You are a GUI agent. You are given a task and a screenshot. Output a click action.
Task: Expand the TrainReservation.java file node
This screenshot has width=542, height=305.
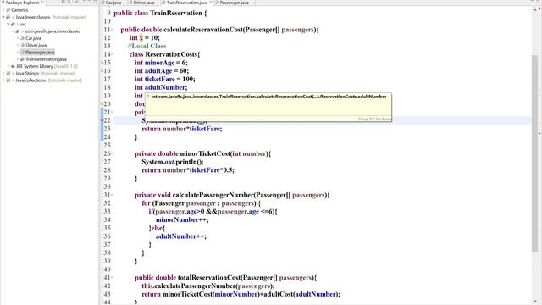18,59
